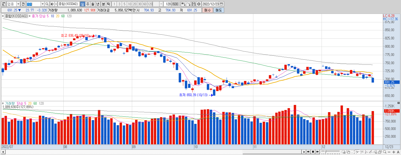Click the 종합(KOSDAQ) chart legend label
The height and width of the screenshot is (155, 401).
pyautogui.click(x=16, y=16)
